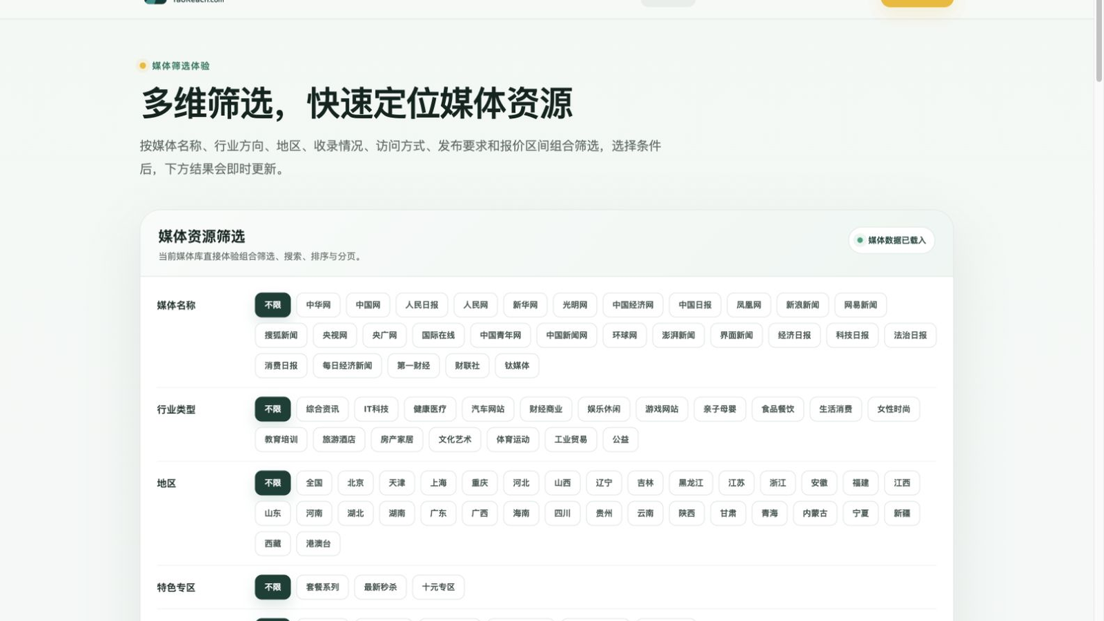Select "不限" in the 地区 row
This screenshot has height=621, width=1104.
pos(273,483)
